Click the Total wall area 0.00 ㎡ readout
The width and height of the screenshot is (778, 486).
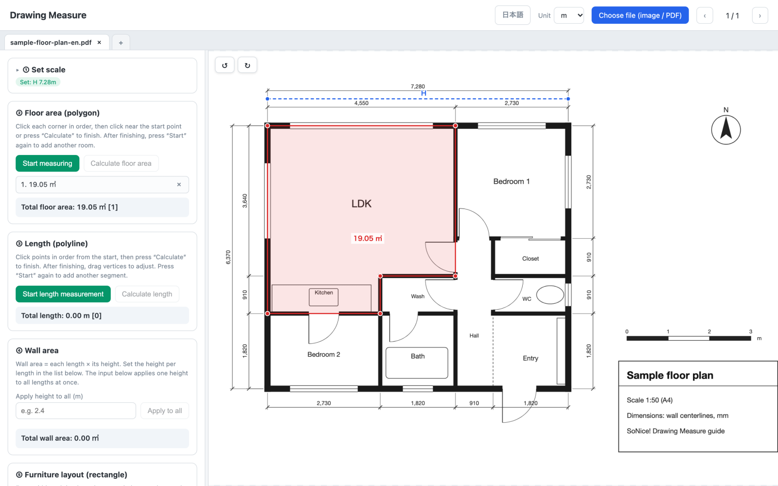click(x=102, y=438)
